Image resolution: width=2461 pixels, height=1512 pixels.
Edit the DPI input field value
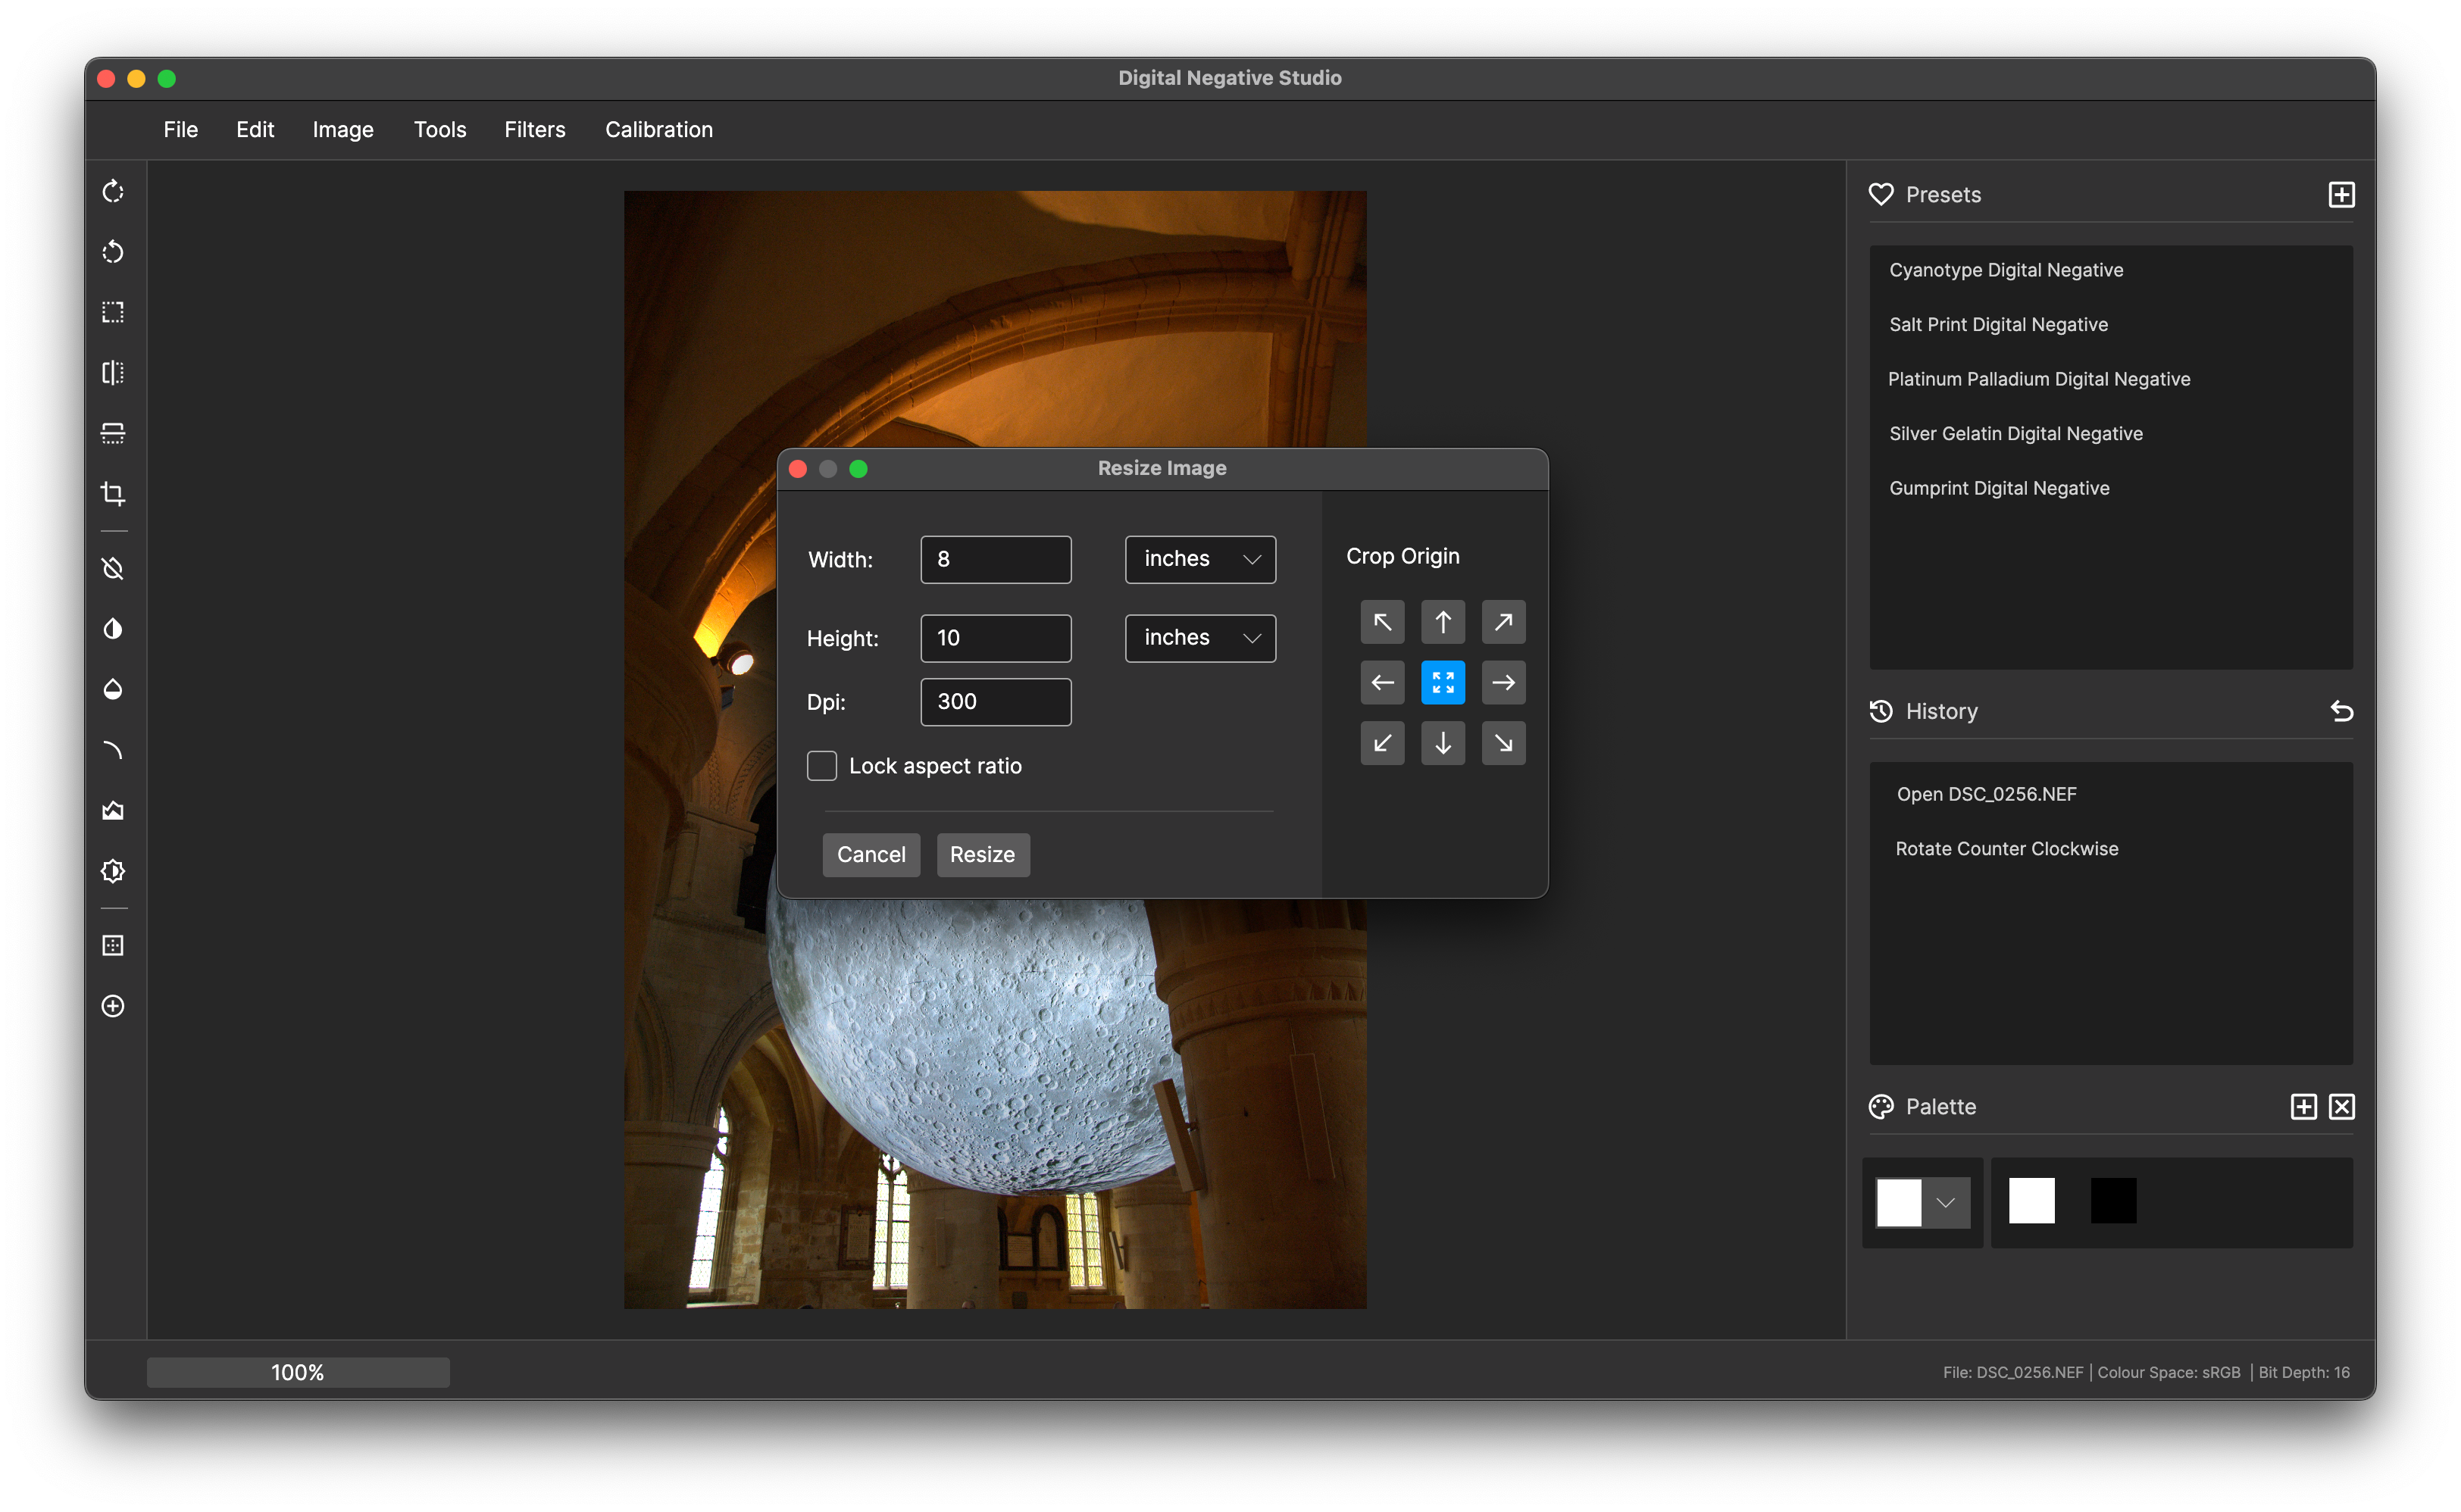tap(995, 700)
